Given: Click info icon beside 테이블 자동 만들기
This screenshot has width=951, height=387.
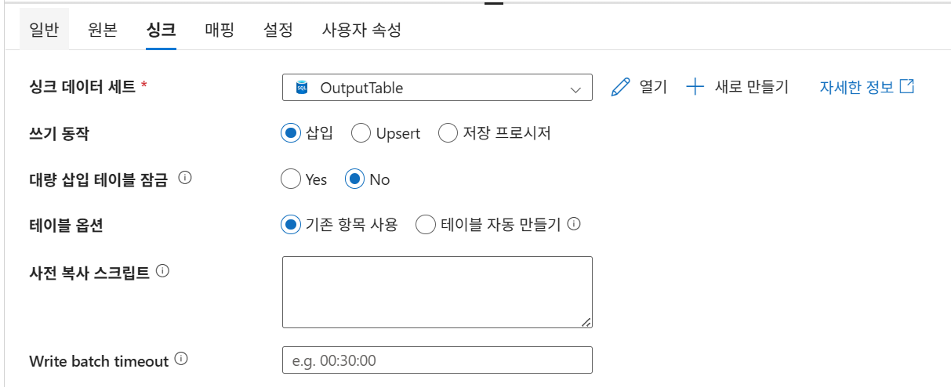Looking at the screenshot, I should click(x=574, y=225).
